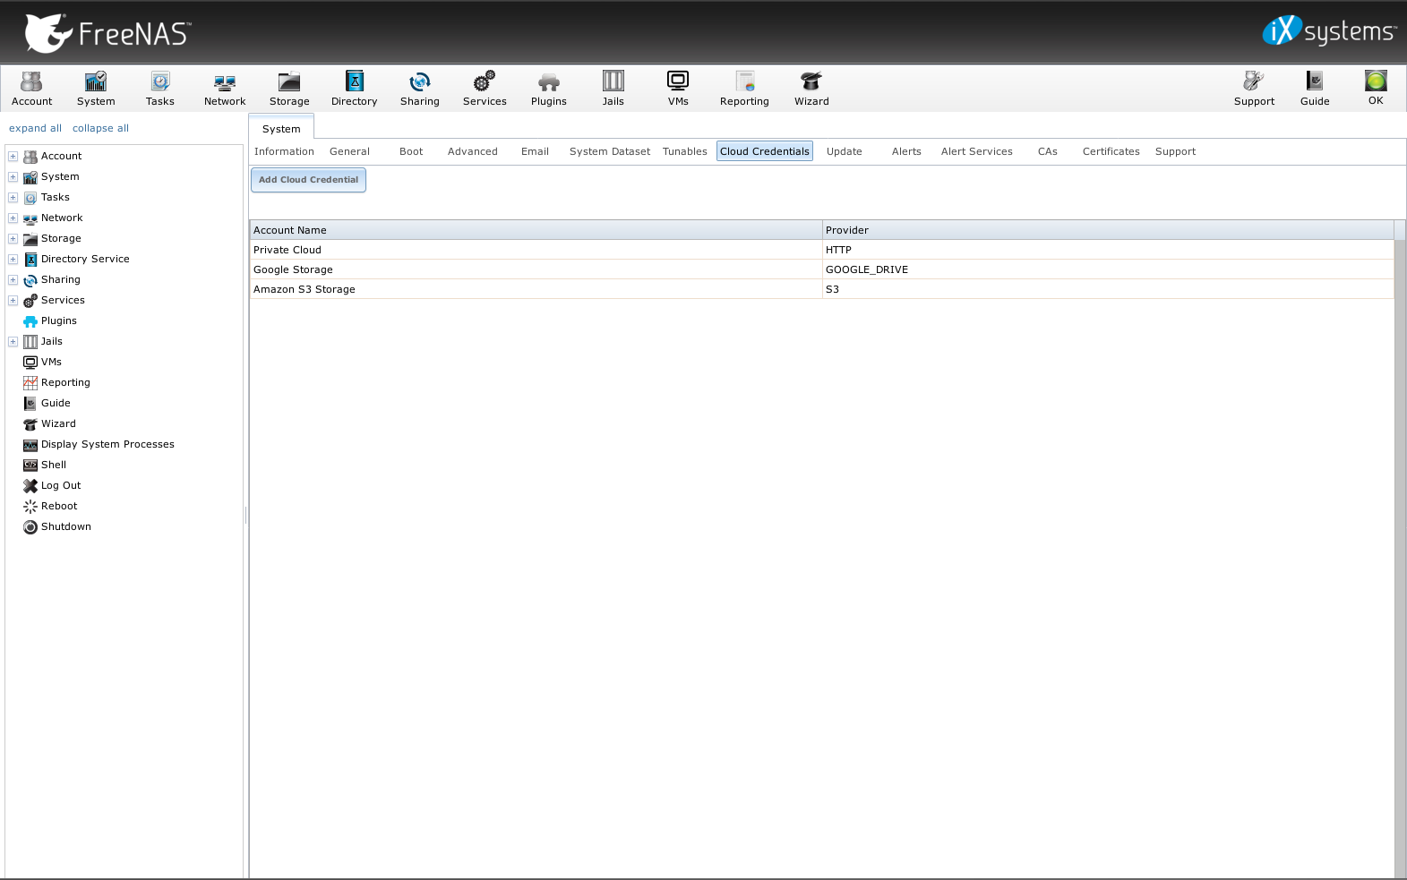Select Plugins in the sidebar tree
The width and height of the screenshot is (1407, 880).
(x=50, y=320)
